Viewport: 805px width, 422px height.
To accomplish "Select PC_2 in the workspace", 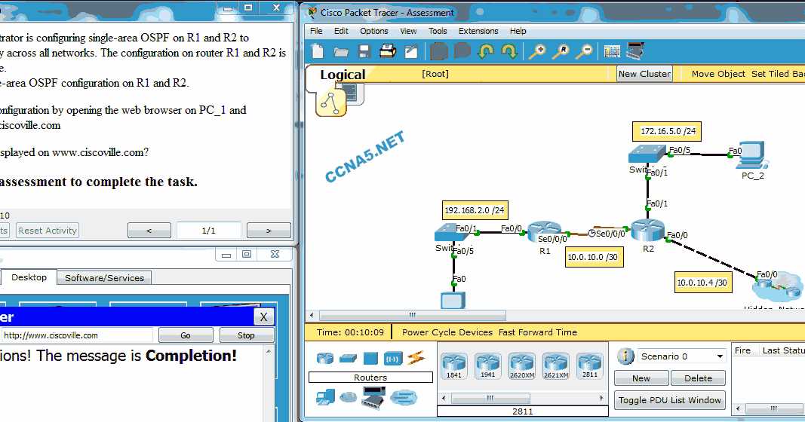I will pos(753,155).
